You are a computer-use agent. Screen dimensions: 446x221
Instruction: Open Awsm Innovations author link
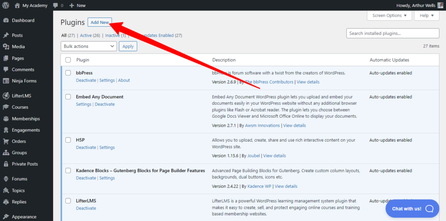[x=263, y=125]
